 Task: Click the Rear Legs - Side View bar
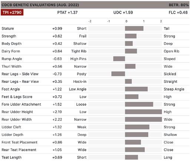[118, 74]
